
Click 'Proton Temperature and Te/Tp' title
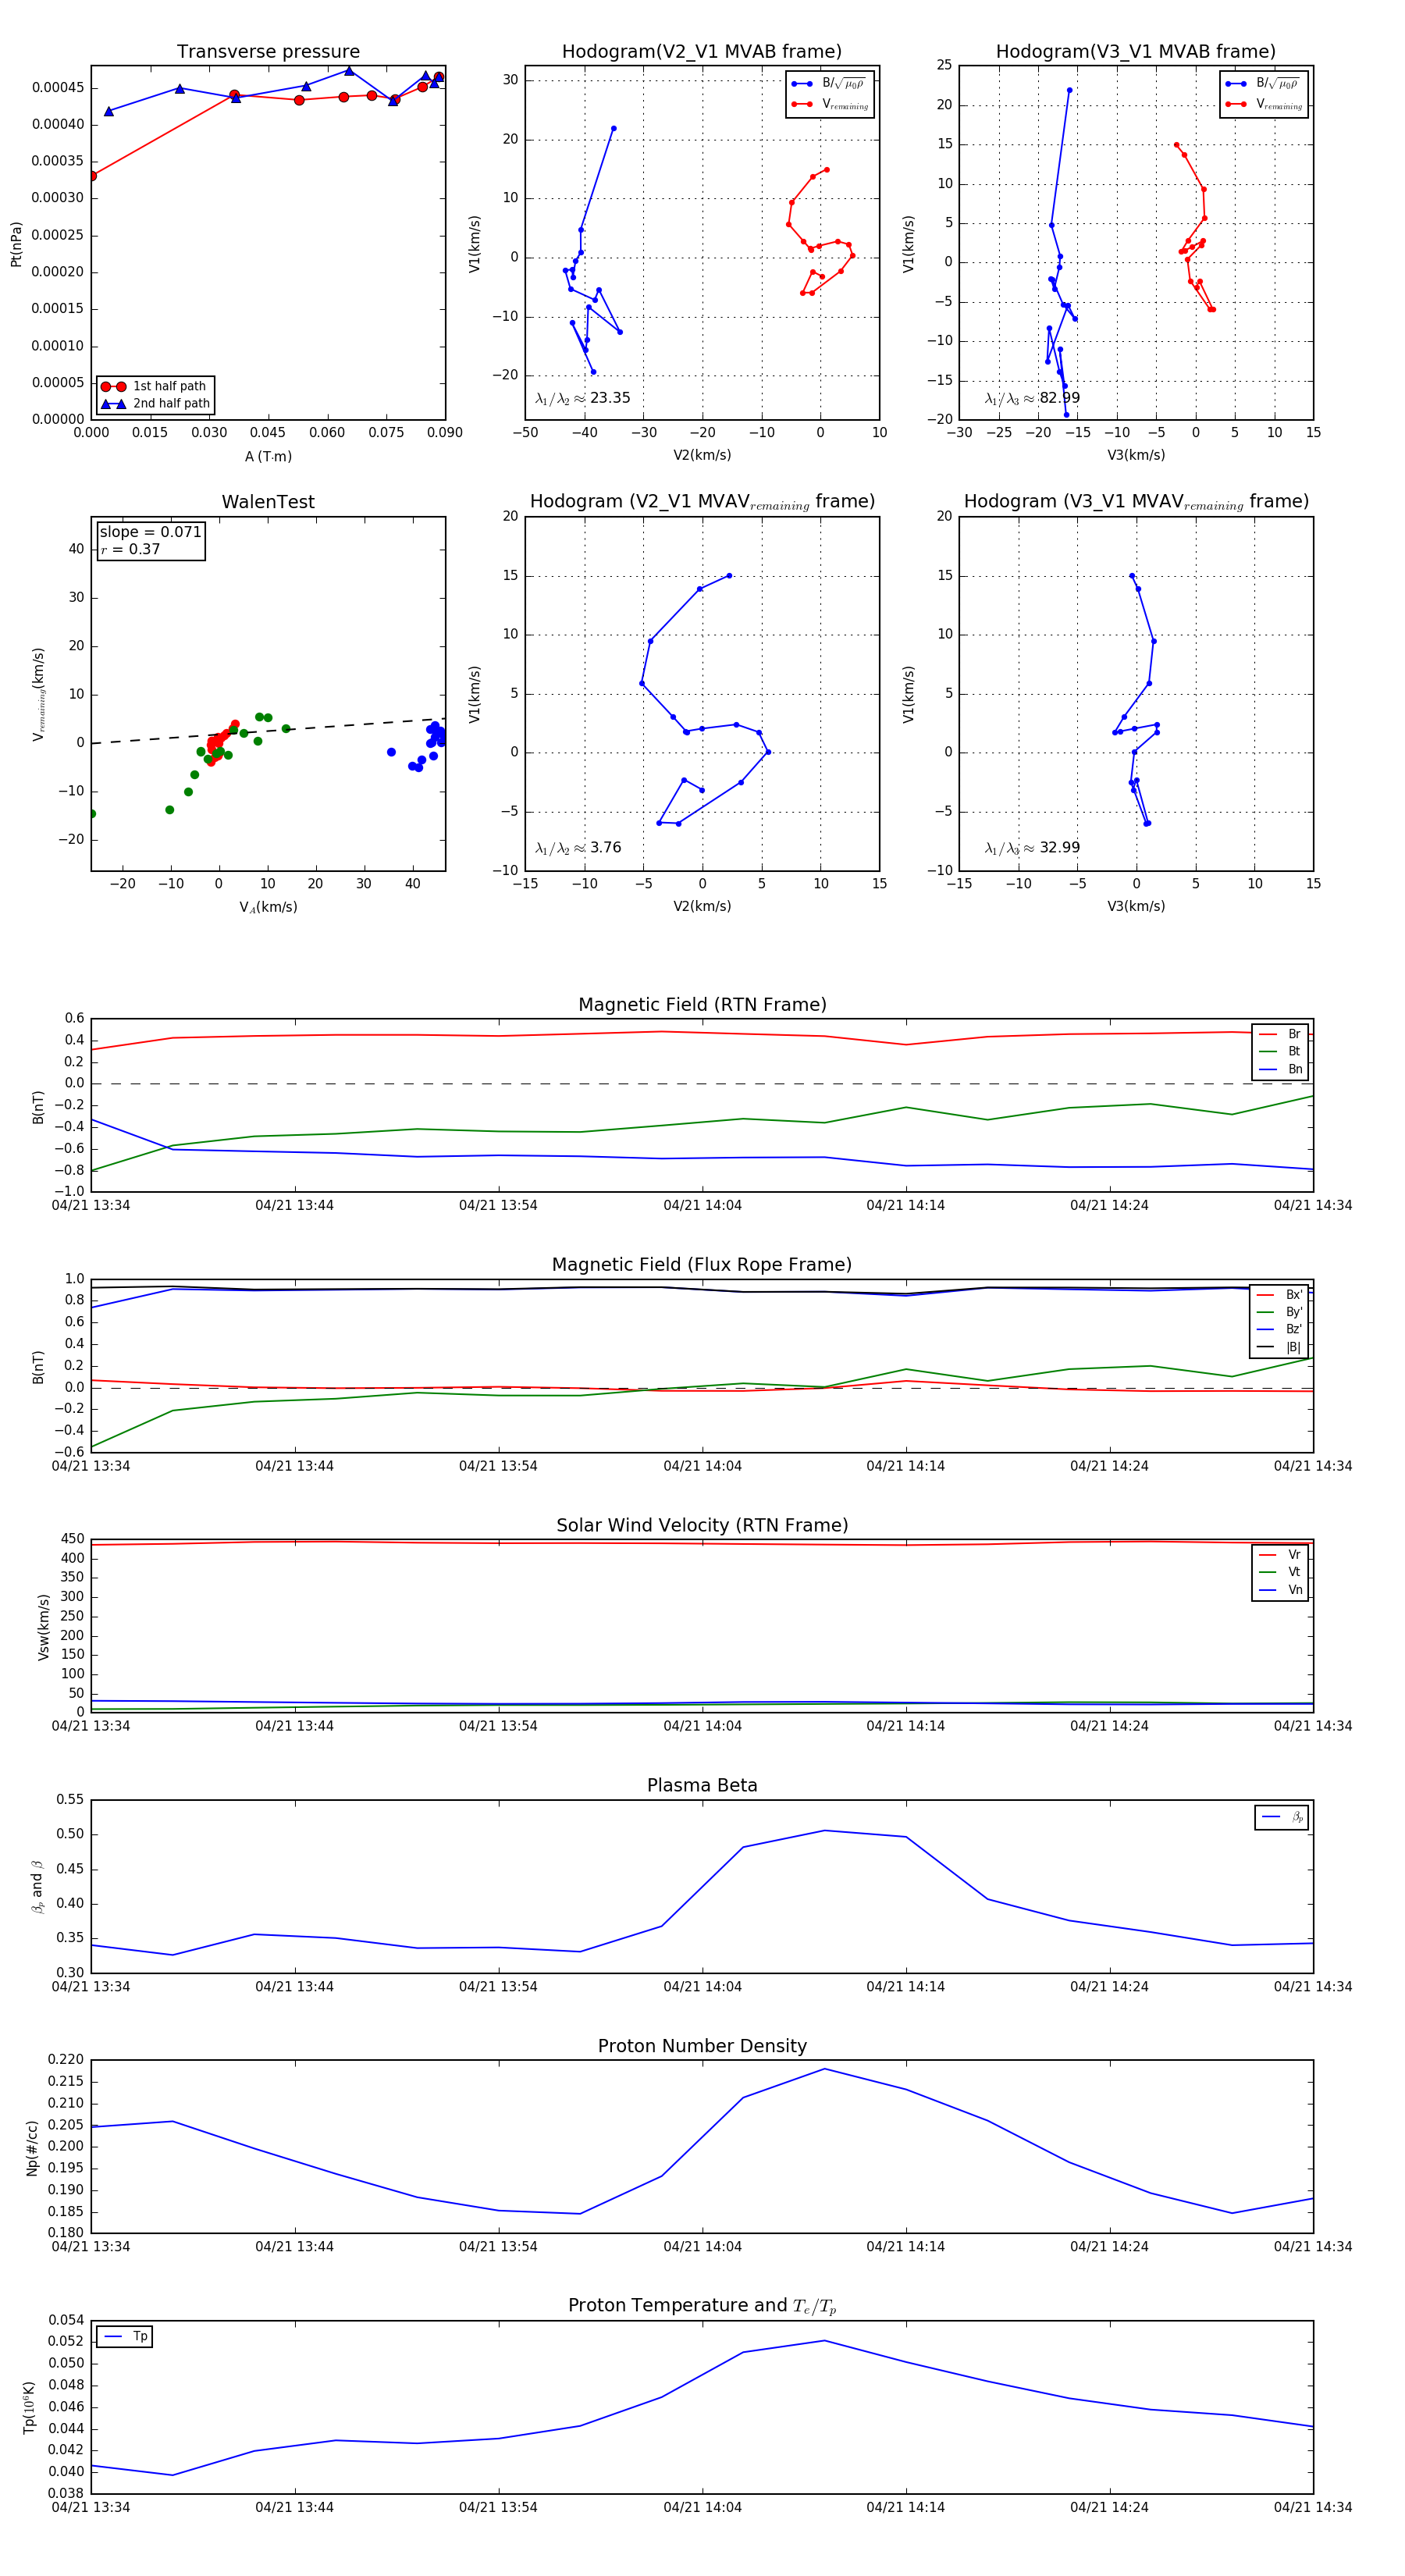point(702,2306)
